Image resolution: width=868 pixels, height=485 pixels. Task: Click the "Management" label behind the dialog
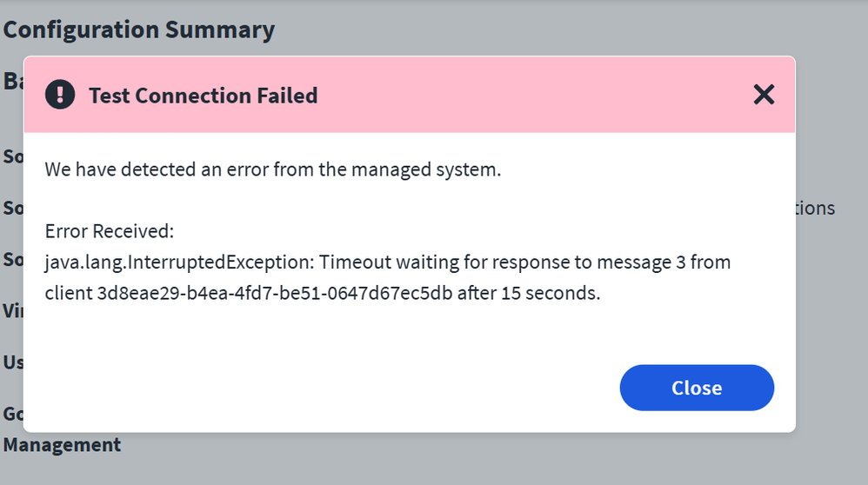[62, 445]
